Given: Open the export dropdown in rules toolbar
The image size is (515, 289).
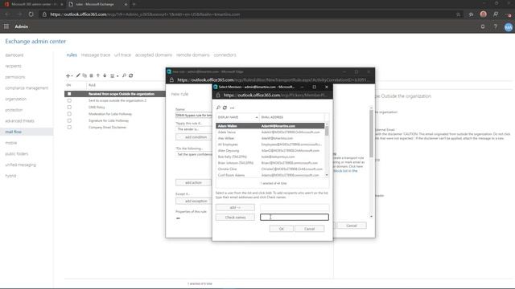Looking at the screenshot, I should 114,75.
